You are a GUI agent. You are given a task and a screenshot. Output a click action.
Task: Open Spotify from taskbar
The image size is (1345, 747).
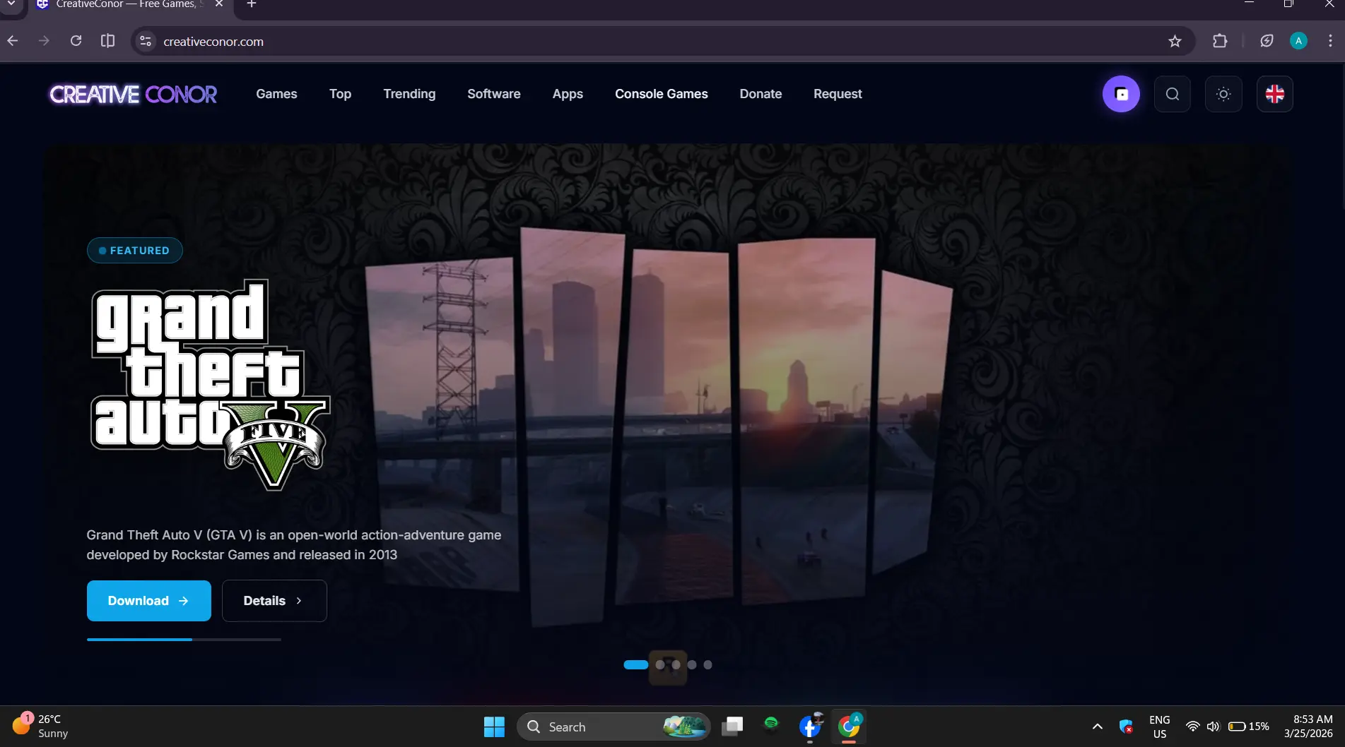pyautogui.click(x=771, y=724)
